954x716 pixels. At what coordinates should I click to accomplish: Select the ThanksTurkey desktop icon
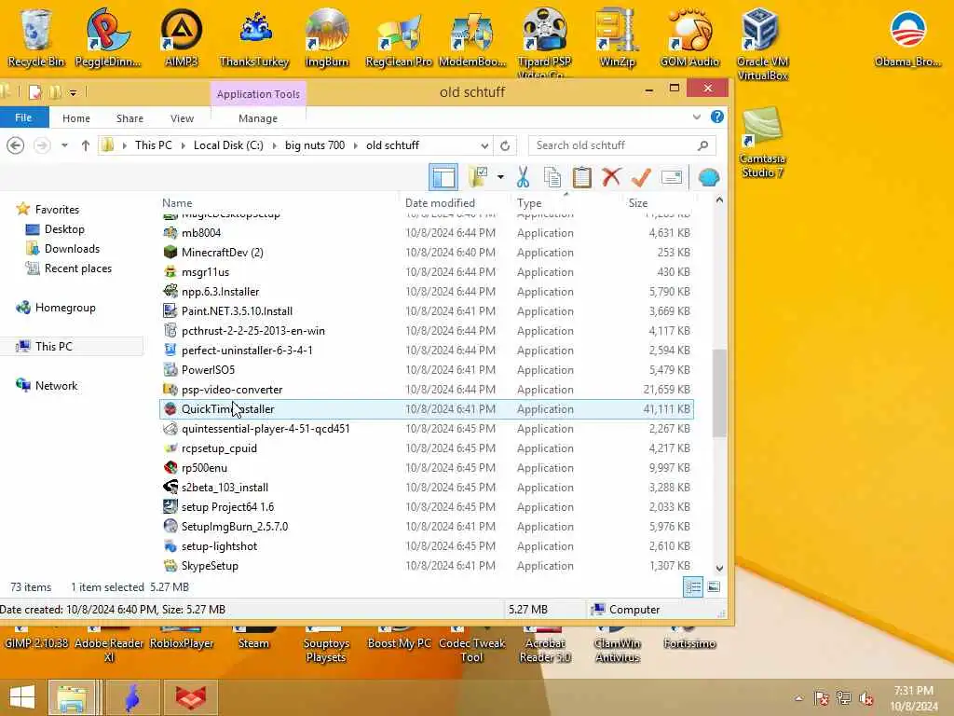pyautogui.click(x=254, y=37)
